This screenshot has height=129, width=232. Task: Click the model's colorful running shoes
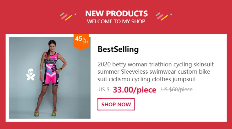(x=46, y=113)
